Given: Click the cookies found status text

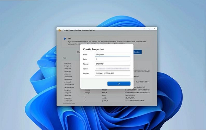Looking at the screenshot, I should coord(69,103).
